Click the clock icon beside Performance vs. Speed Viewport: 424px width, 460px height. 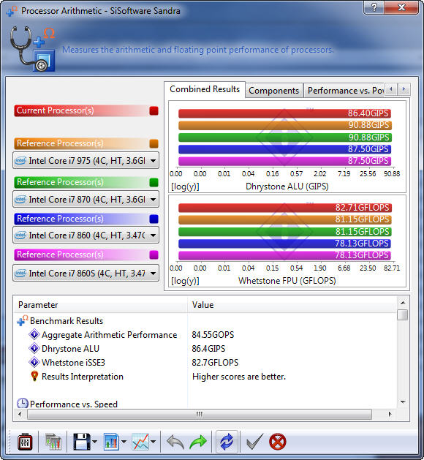(22, 404)
